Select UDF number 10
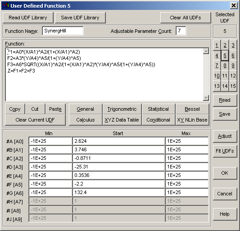240x231 pixels. pyautogui.click(x=217, y=76)
